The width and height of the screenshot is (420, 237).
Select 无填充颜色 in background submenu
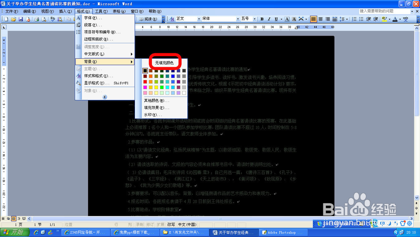tap(165, 63)
